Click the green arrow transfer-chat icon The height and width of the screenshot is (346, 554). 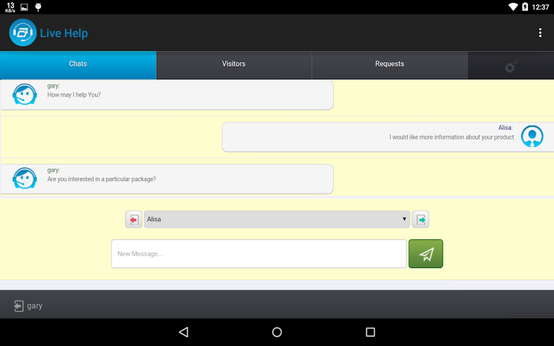(420, 219)
